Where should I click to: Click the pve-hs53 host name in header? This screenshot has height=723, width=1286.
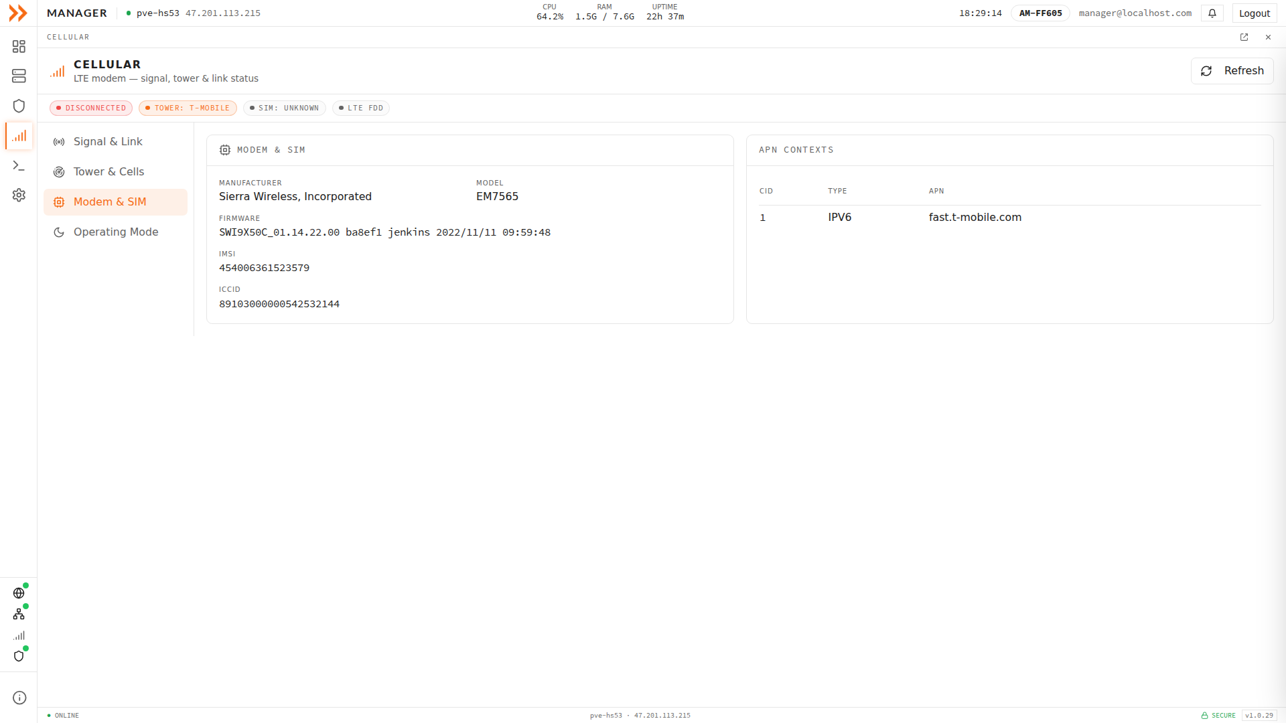pos(157,13)
